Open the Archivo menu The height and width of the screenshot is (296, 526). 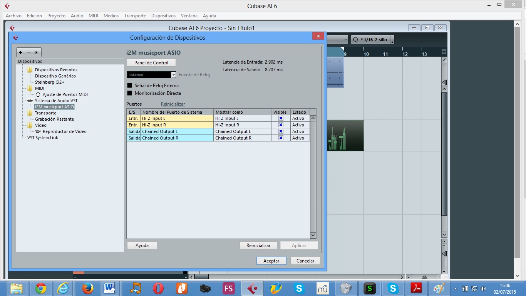14,16
